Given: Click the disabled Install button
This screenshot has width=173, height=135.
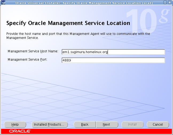Looking at the screenshot, I should (132, 125).
